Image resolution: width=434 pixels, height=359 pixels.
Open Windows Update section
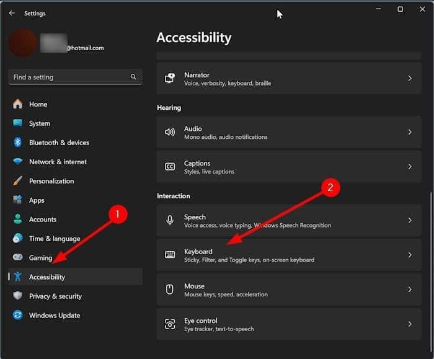(x=75, y=315)
